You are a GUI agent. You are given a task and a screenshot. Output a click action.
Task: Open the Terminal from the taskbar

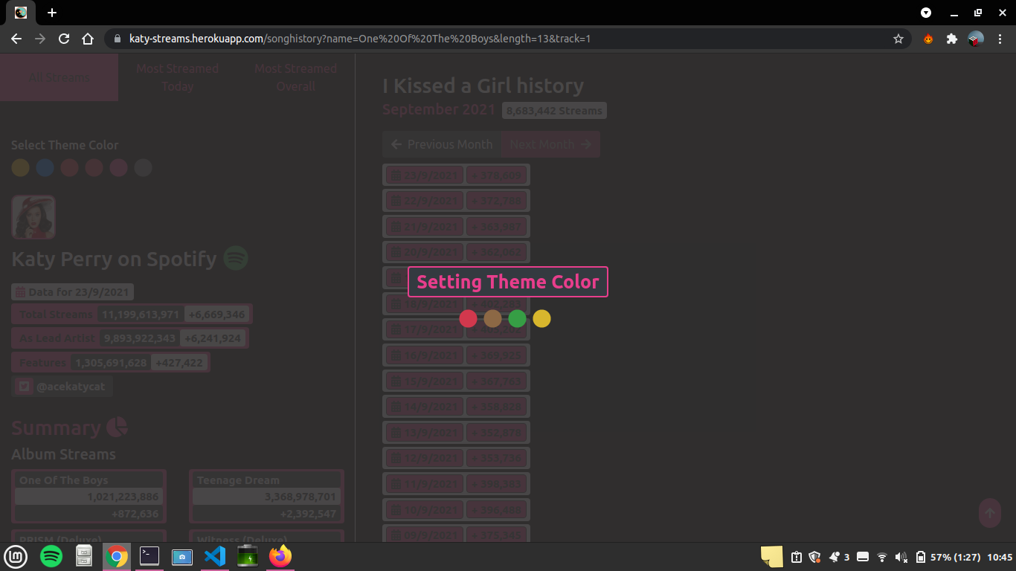149,556
